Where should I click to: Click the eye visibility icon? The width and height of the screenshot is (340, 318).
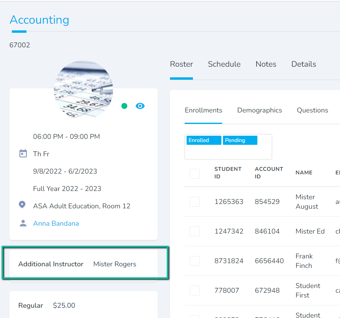pos(140,106)
